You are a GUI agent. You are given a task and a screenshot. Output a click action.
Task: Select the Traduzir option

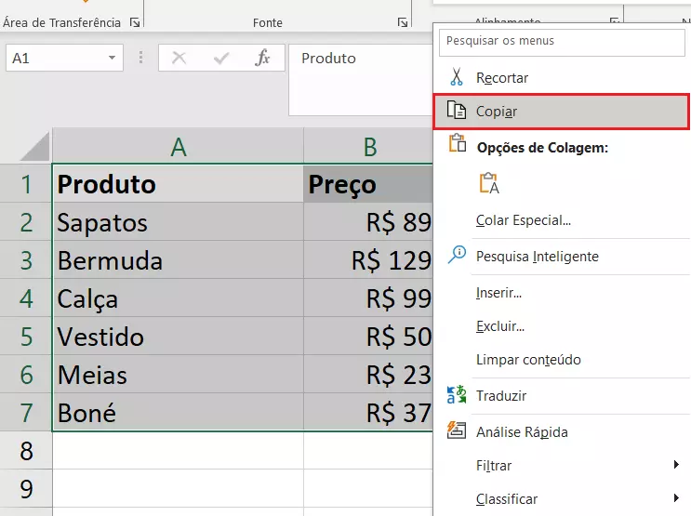[x=501, y=396]
